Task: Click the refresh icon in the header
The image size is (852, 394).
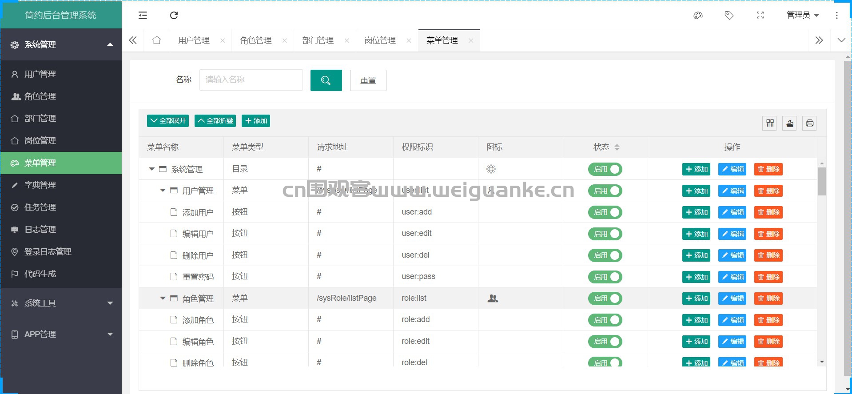Action: click(x=174, y=16)
